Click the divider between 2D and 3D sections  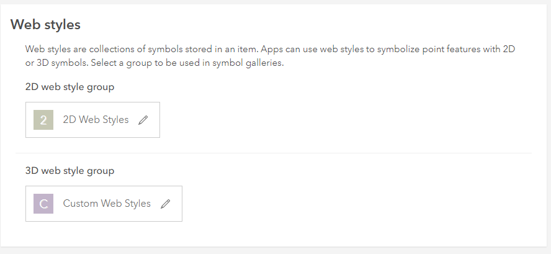[273, 153]
